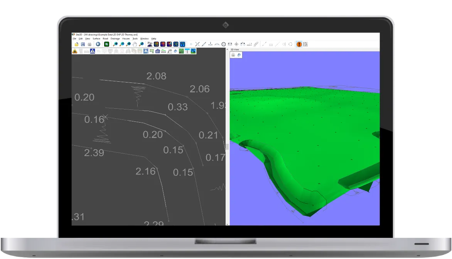Viewport: 452px width, 259px height.
Task: Select the perpendicular snap icon
Action: pos(211,44)
